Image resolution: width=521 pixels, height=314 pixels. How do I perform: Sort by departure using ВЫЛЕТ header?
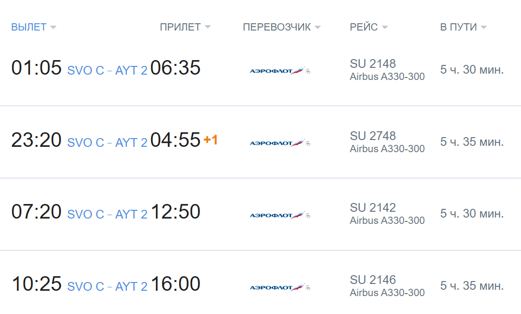(x=33, y=27)
